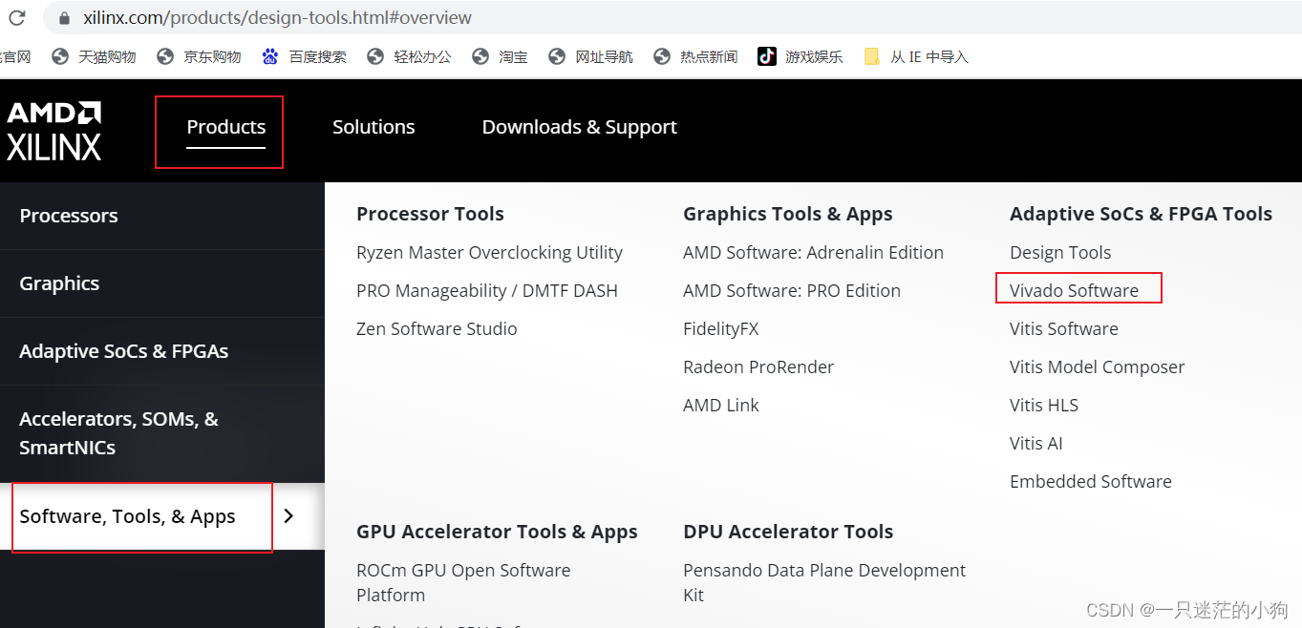Open the Radeon ProRender link
The height and width of the screenshot is (628, 1302).
[758, 366]
